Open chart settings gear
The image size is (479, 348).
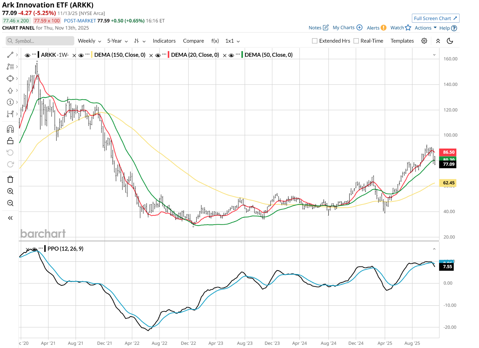[x=424, y=41]
